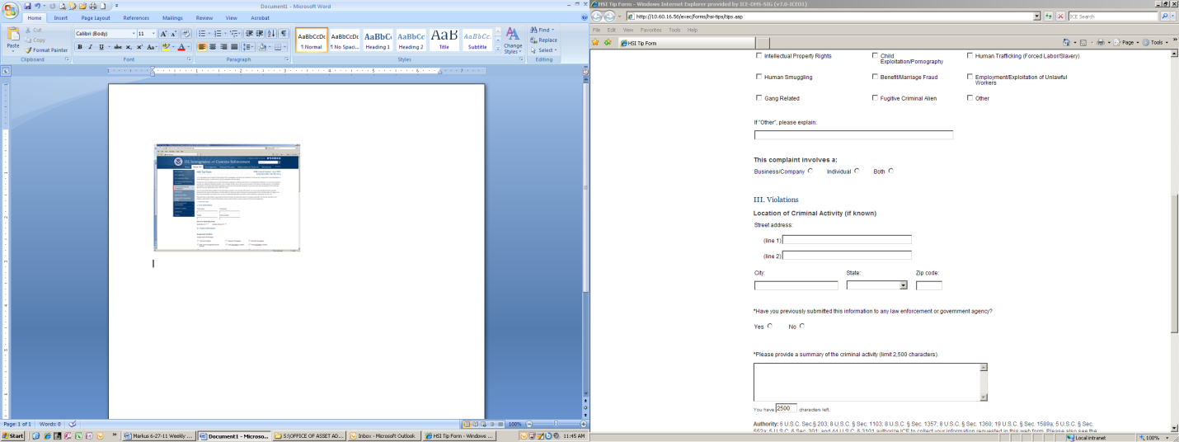Click the Format Painter tool

pos(47,50)
